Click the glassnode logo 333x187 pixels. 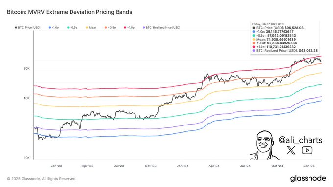(x=308, y=178)
